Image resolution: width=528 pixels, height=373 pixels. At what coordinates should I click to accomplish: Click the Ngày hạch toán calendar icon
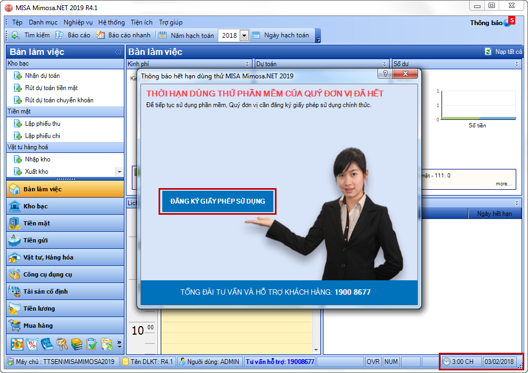256,35
